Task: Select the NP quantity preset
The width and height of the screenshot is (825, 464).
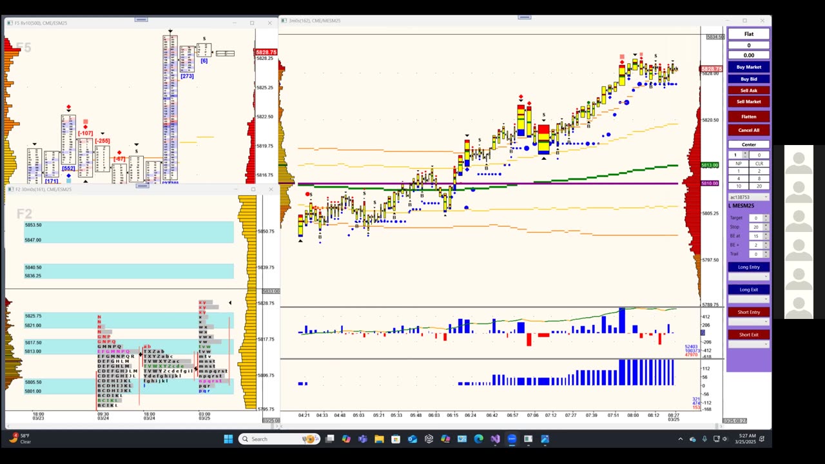Action: pyautogui.click(x=739, y=164)
